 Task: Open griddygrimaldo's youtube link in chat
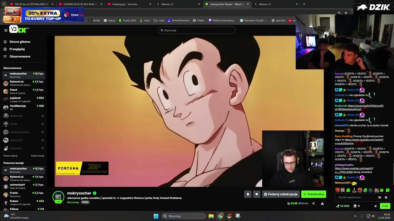click(354, 170)
